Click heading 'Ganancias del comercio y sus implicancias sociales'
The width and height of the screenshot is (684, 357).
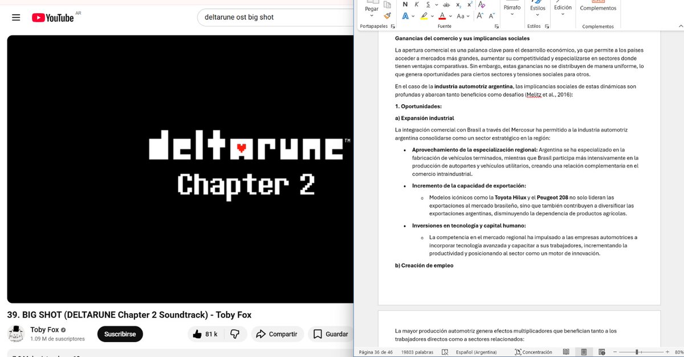462,38
